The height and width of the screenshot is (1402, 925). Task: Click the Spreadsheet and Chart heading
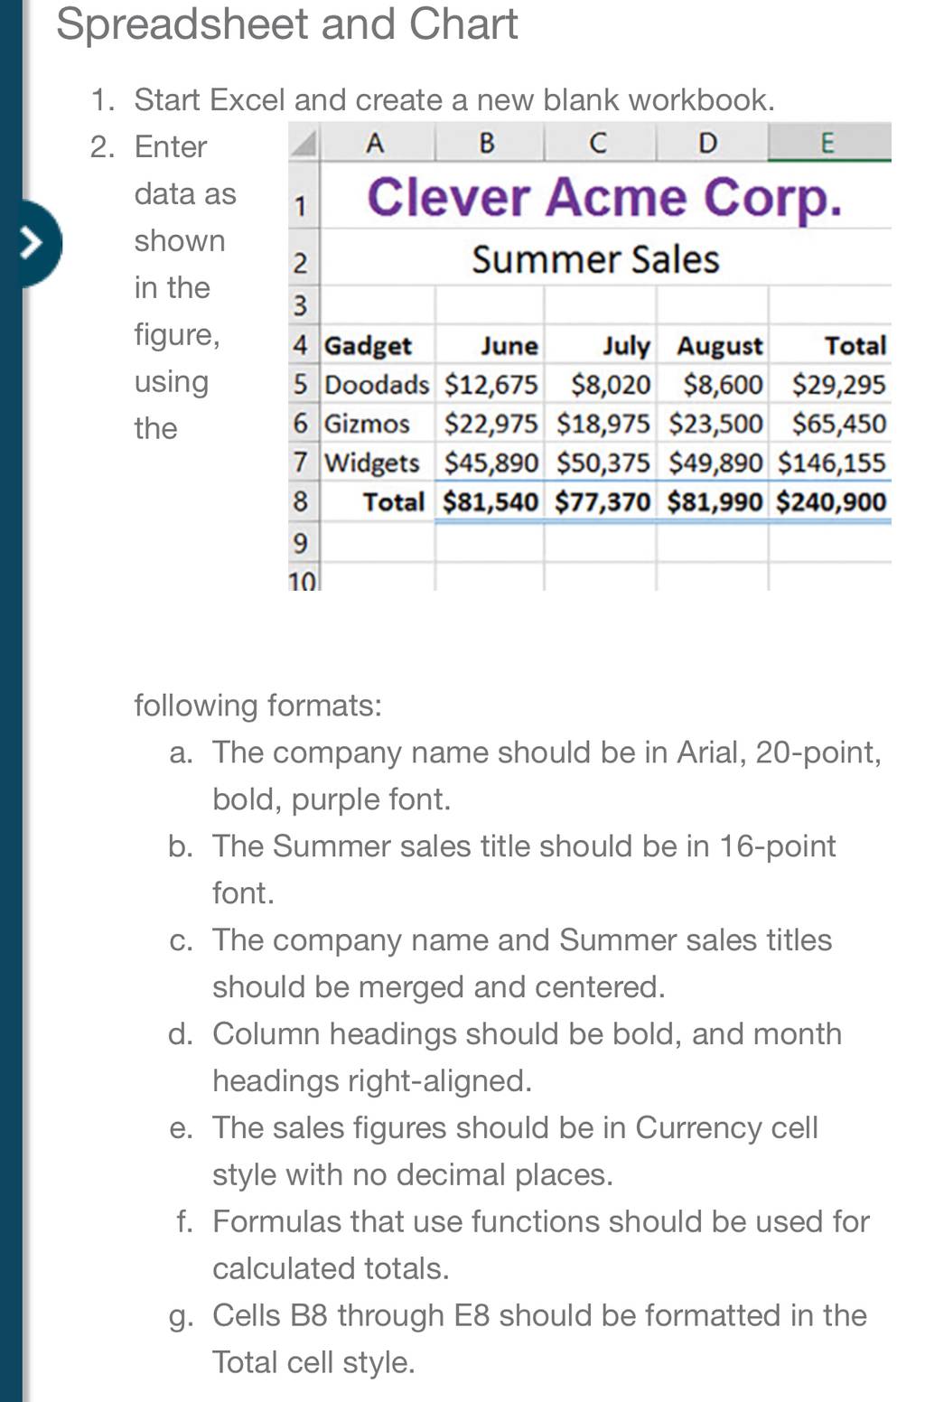pyautogui.click(x=286, y=23)
